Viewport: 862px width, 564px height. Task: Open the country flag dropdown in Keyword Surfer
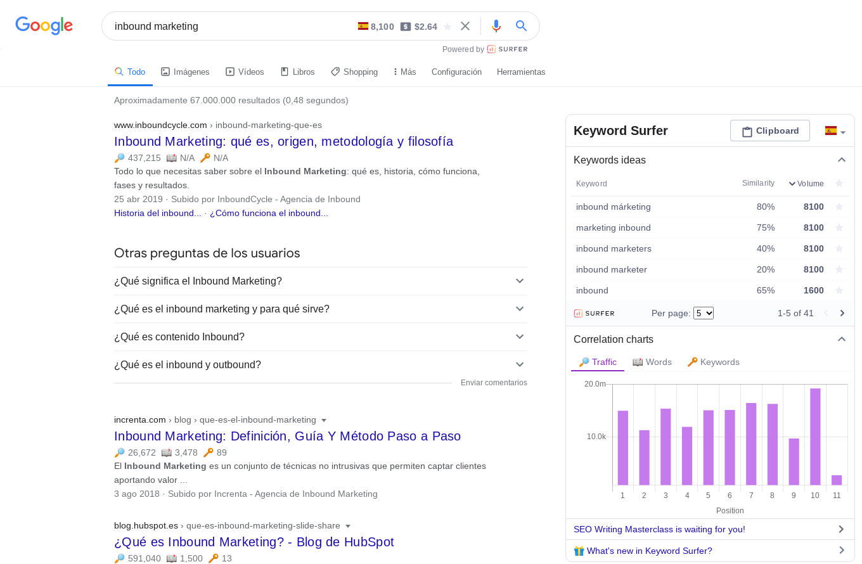click(835, 131)
